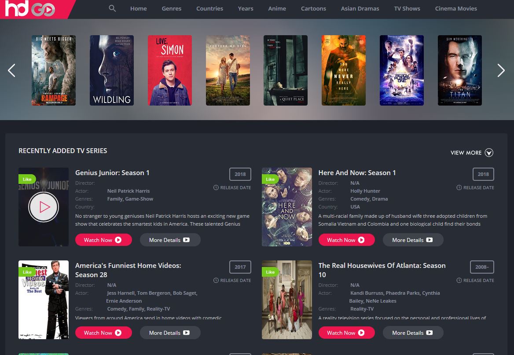This screenshot has height=355, width=514.
Task: Like The Real Housewives Of Atlanta poster
Action: [x=271, y=272]
